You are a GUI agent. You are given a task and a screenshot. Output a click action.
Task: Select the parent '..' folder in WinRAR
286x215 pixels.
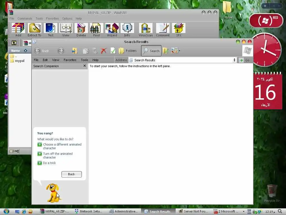13,56
